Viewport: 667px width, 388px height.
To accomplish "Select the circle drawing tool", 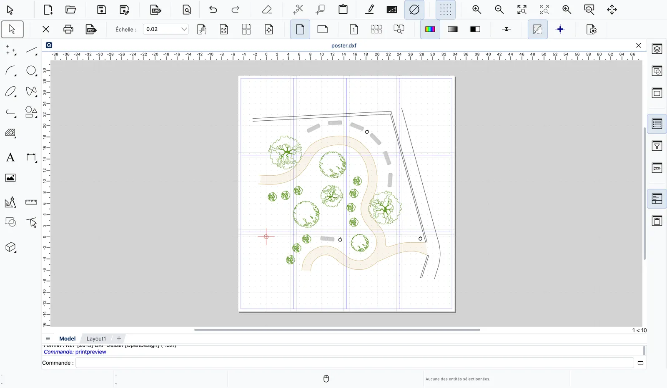I will click(31, 71).
